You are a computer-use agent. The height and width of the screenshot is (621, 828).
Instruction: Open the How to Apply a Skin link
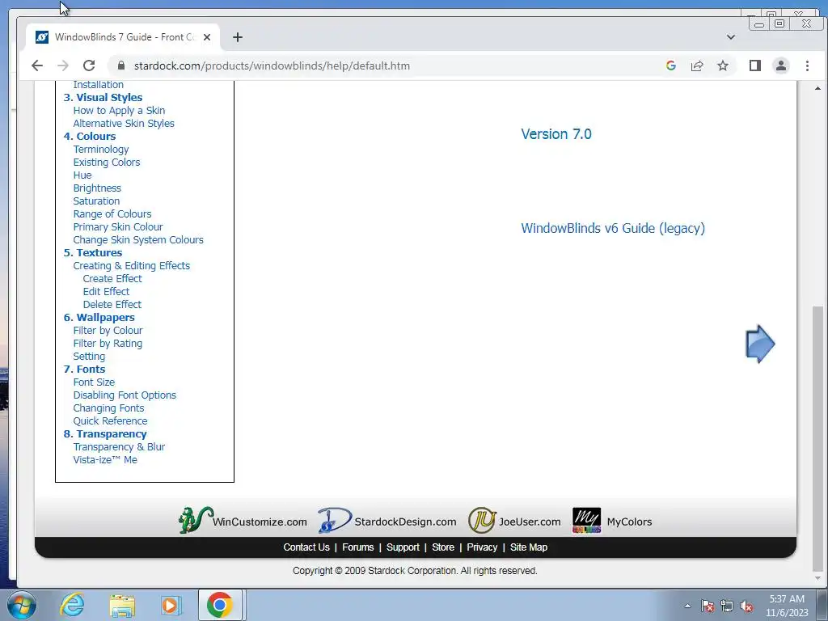click(119, 110)
